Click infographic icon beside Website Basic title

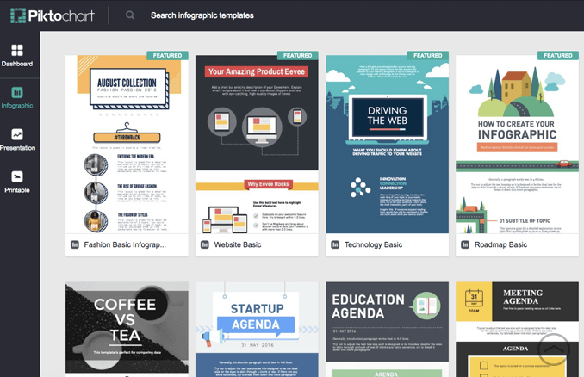205,244
